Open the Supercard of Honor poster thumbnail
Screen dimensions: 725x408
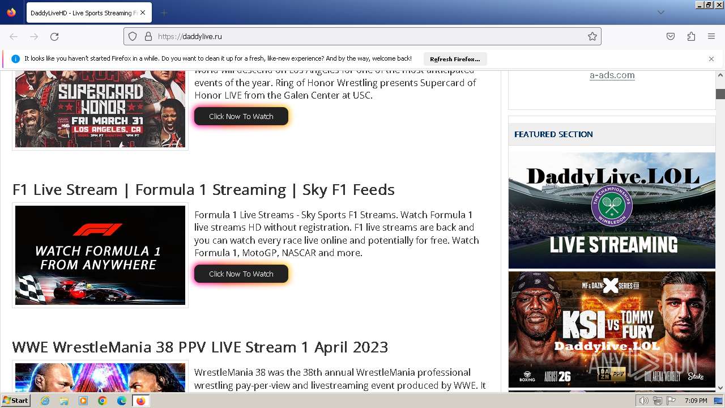[x=100, y=108]
